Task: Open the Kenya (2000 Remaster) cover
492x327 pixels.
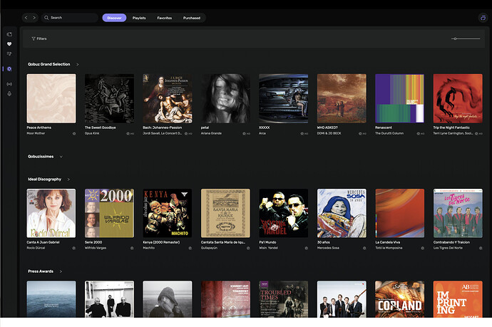Action: point(168,213)
